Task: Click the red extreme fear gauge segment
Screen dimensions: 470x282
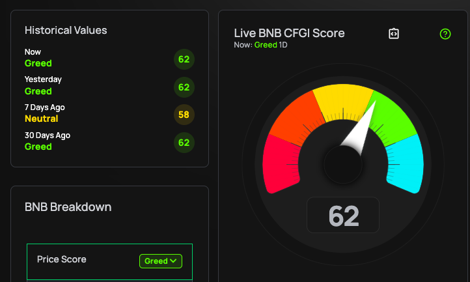Action: [280, 163]
